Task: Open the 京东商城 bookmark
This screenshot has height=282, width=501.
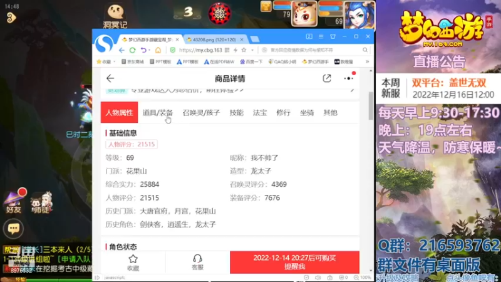Action: click(133, 61)
